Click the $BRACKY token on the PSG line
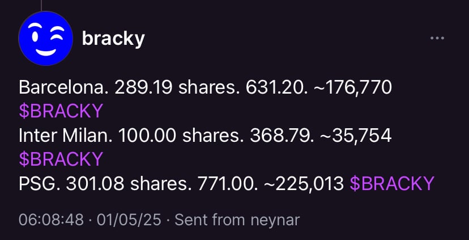The image size is (469, 240). (392, 183)
